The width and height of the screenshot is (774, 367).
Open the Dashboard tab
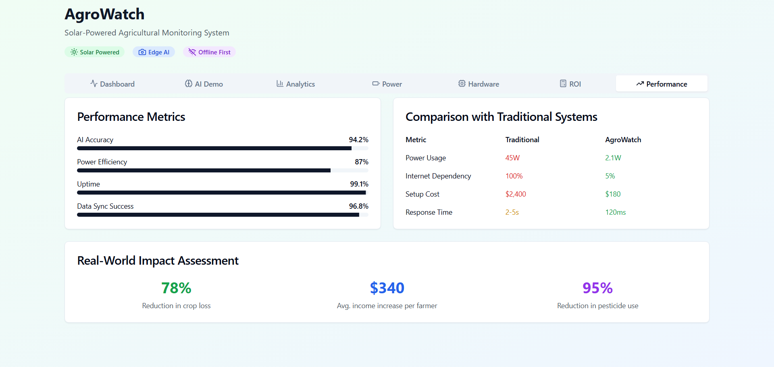click(112, 84)
